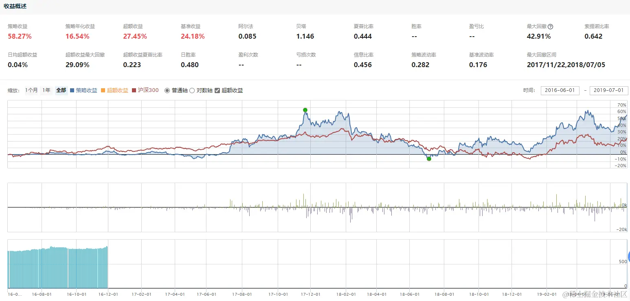
Task: Toggle the orange 超额收益 legend label
Action: [118, 90]
